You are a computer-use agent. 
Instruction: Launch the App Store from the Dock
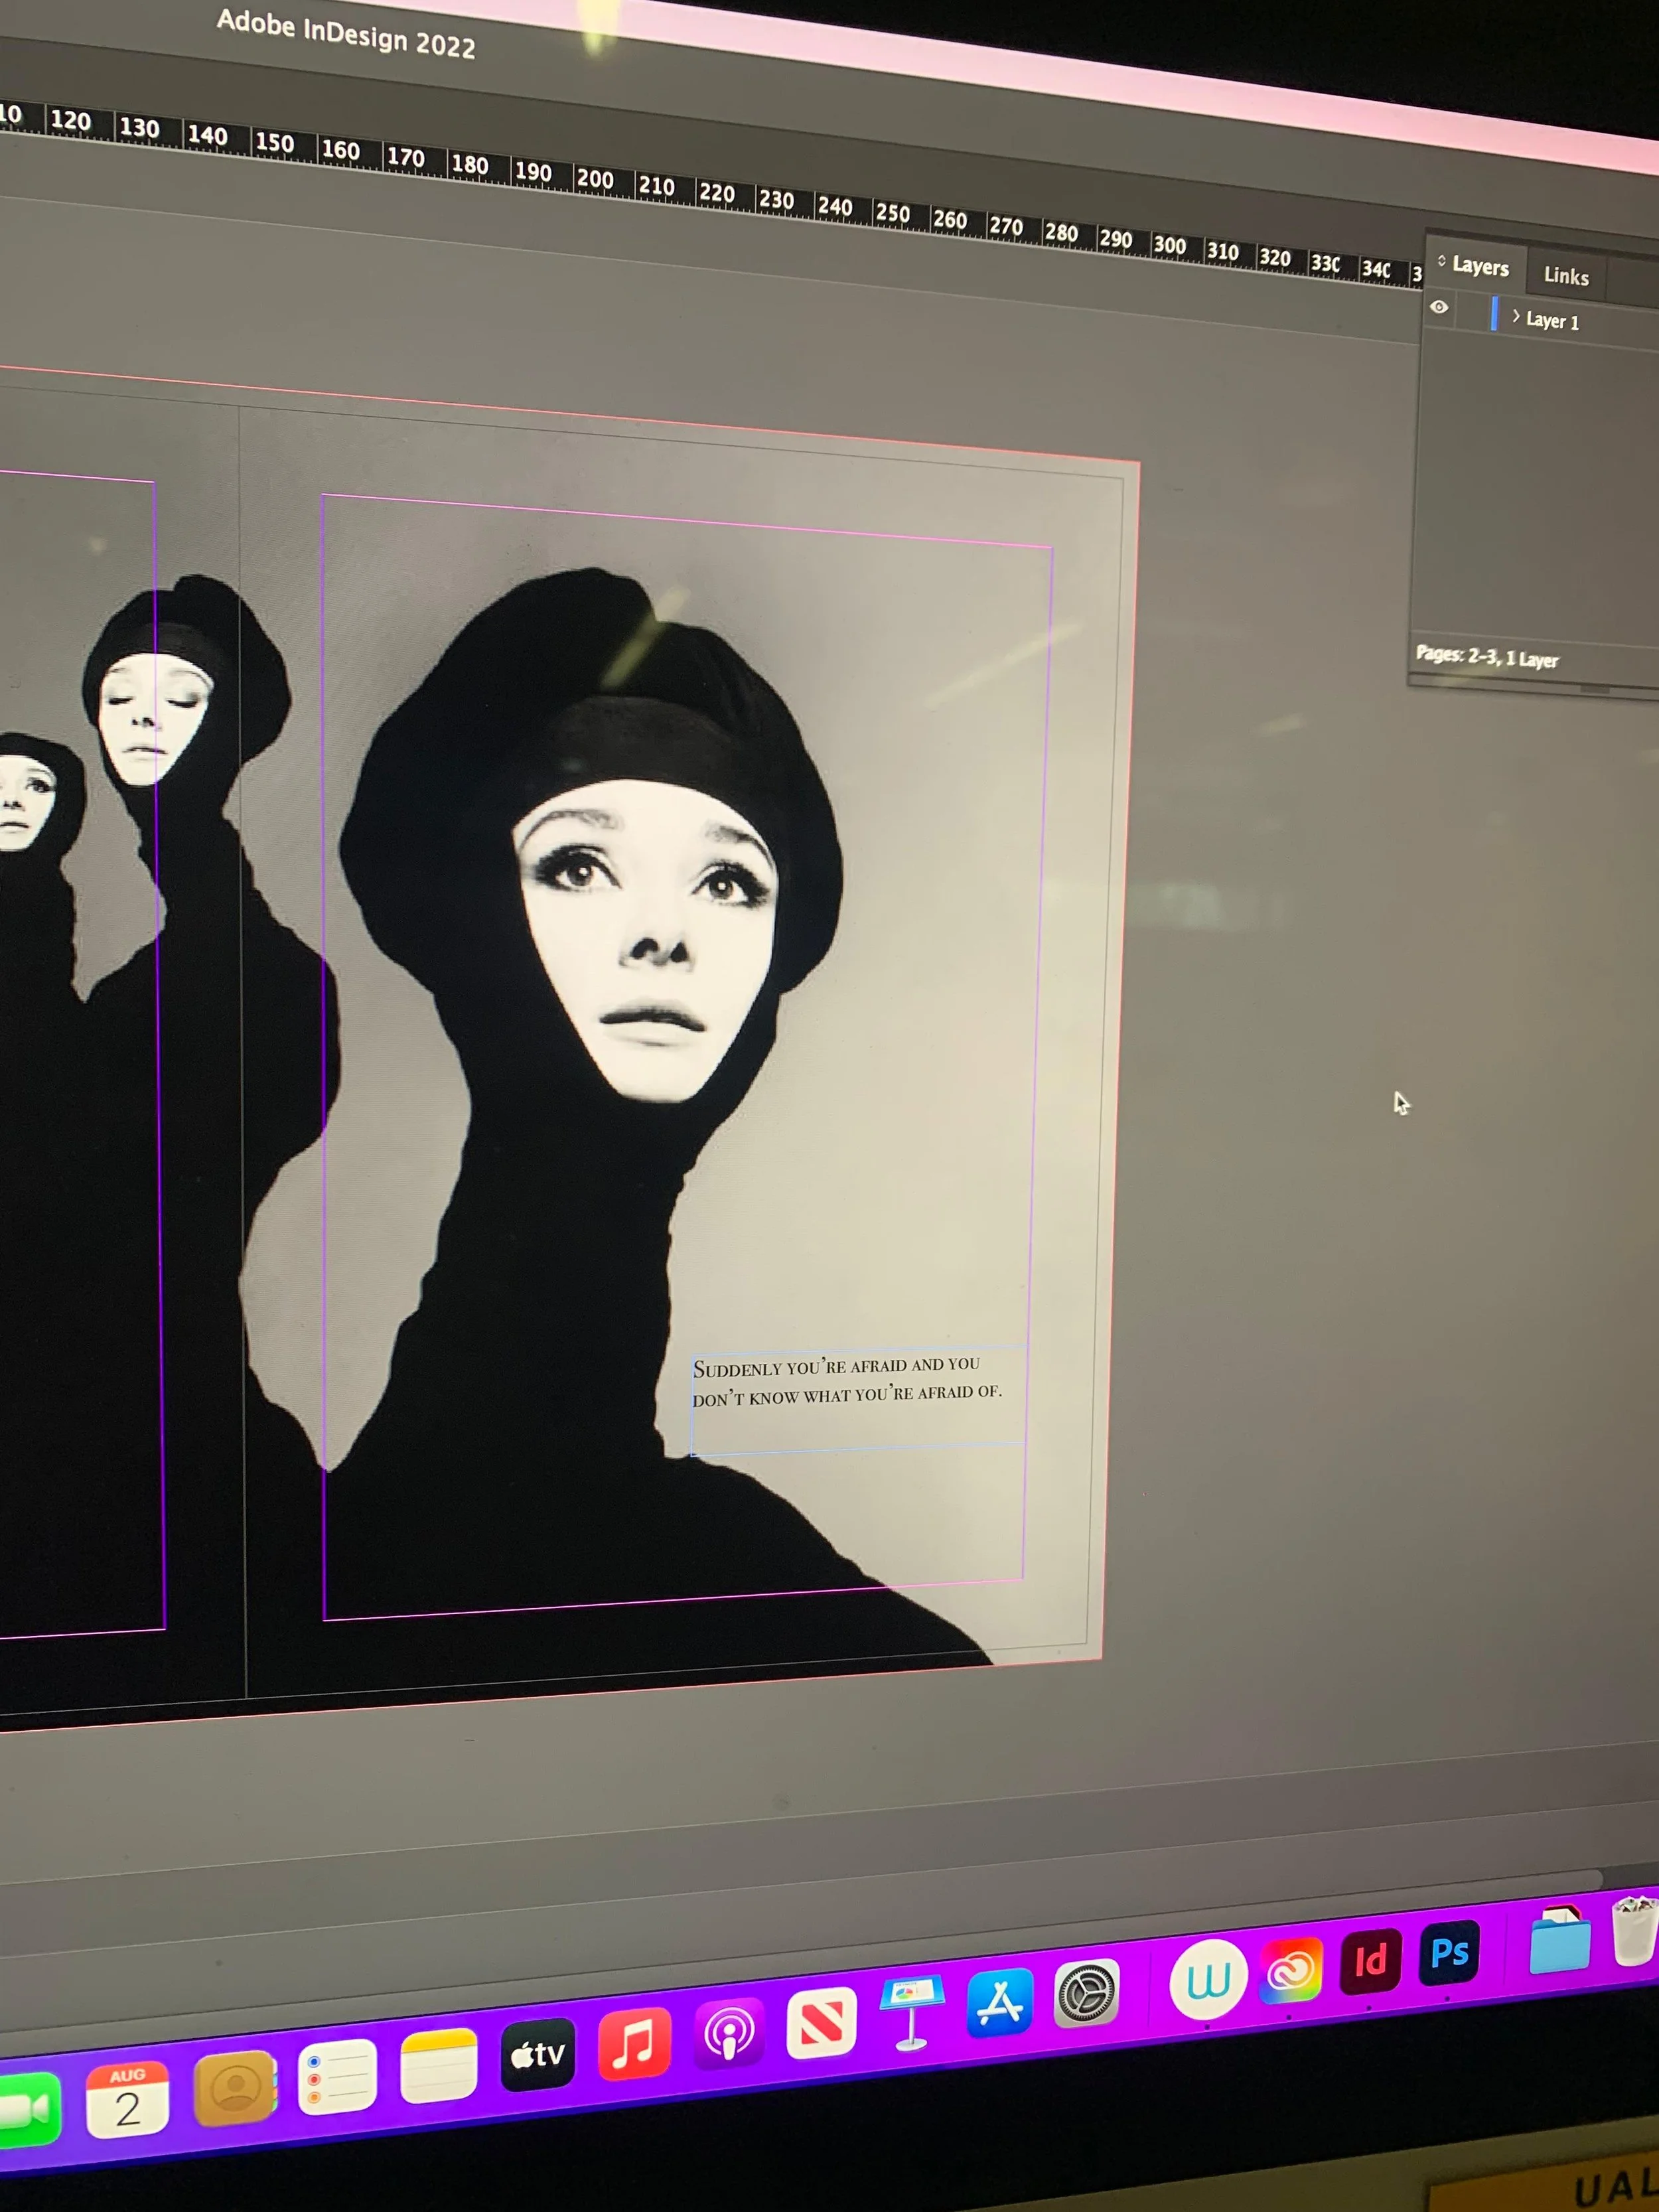tap(999, 2003)
